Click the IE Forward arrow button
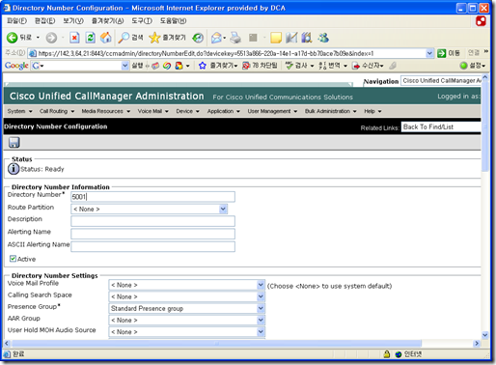 coord(51,38)
